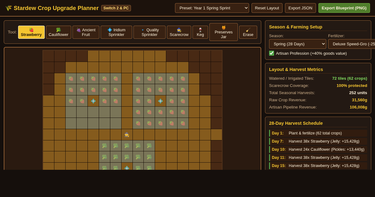The height and width of the screenshot is (197, 375).
Task: Click the "31,560g" raw crop revenue value
Action: point(359,100)
